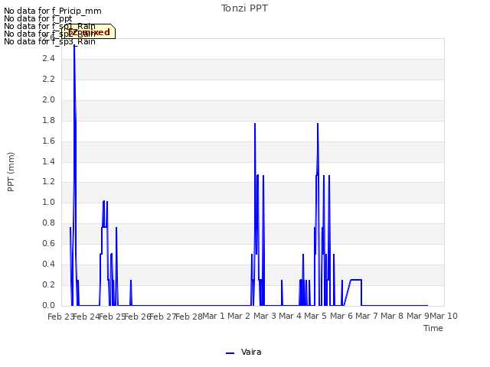Click the 'No data for f_Pricip_mm' message
Image resolution: width=490 pixels, height=367 pixels.
(x=53, y=11)
